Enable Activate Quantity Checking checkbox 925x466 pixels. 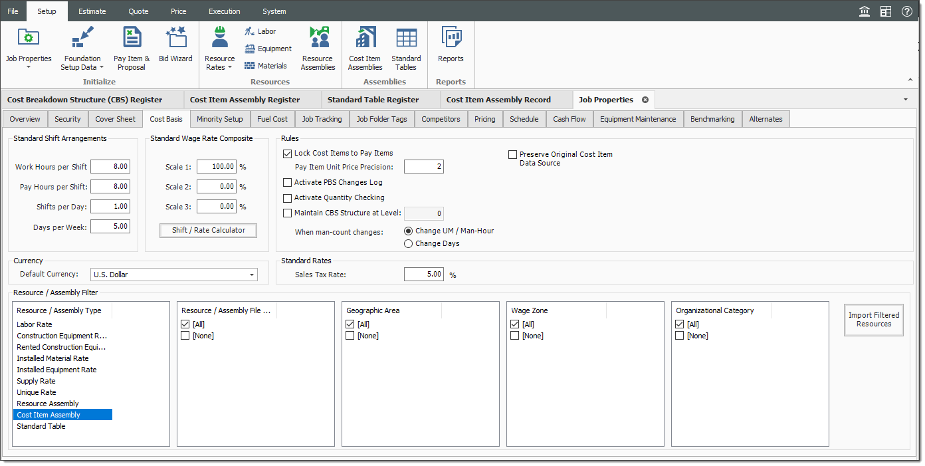point(288,198)
